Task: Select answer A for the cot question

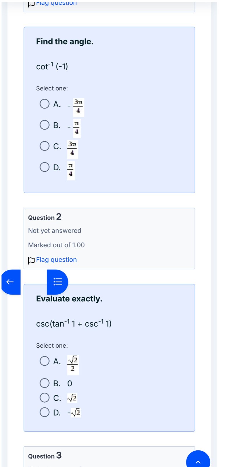Action: [x=45, y=104]
